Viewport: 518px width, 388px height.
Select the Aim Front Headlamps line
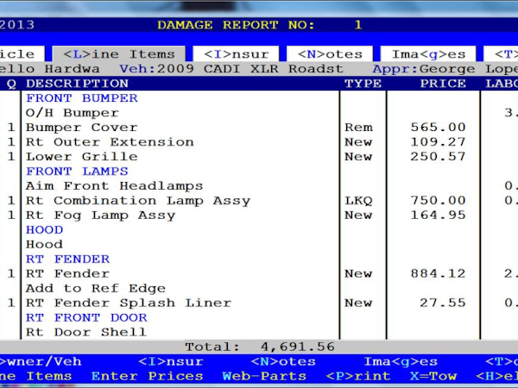[x=114, y=185]
